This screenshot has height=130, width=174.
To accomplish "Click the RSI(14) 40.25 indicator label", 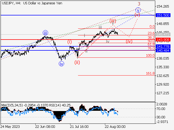I will 60,105.
